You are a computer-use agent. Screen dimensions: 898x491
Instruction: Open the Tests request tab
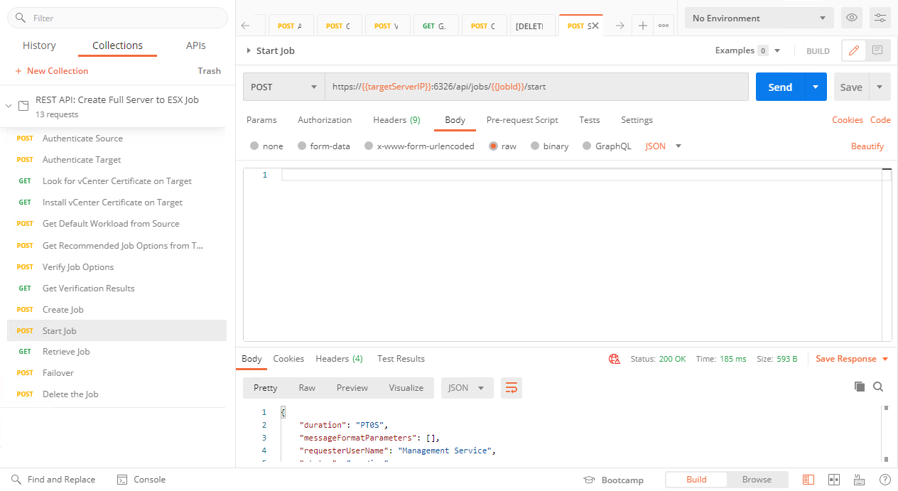pyautogui.click(x=590, y=120)
